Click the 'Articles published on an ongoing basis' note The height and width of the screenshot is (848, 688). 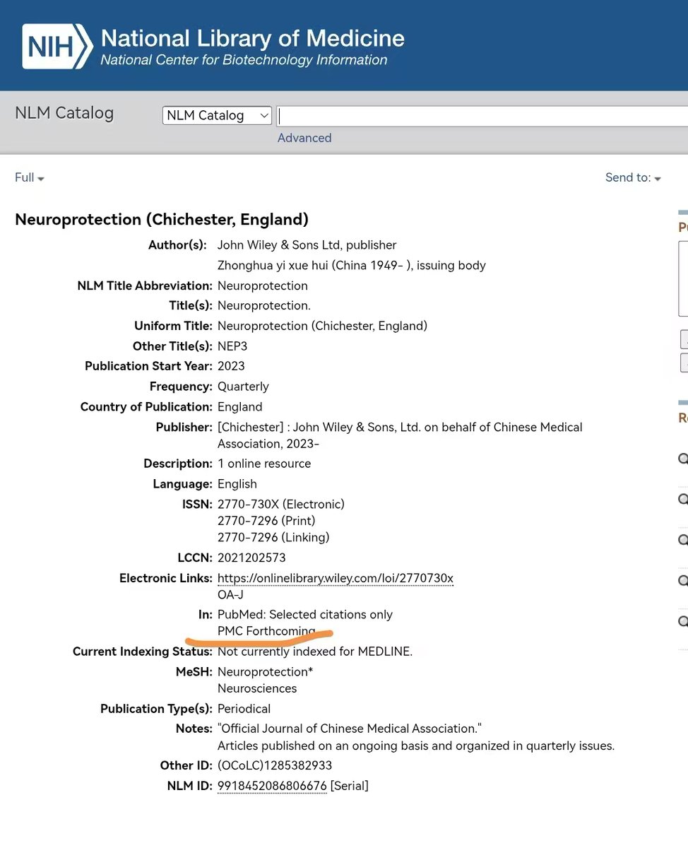[416, 746]
